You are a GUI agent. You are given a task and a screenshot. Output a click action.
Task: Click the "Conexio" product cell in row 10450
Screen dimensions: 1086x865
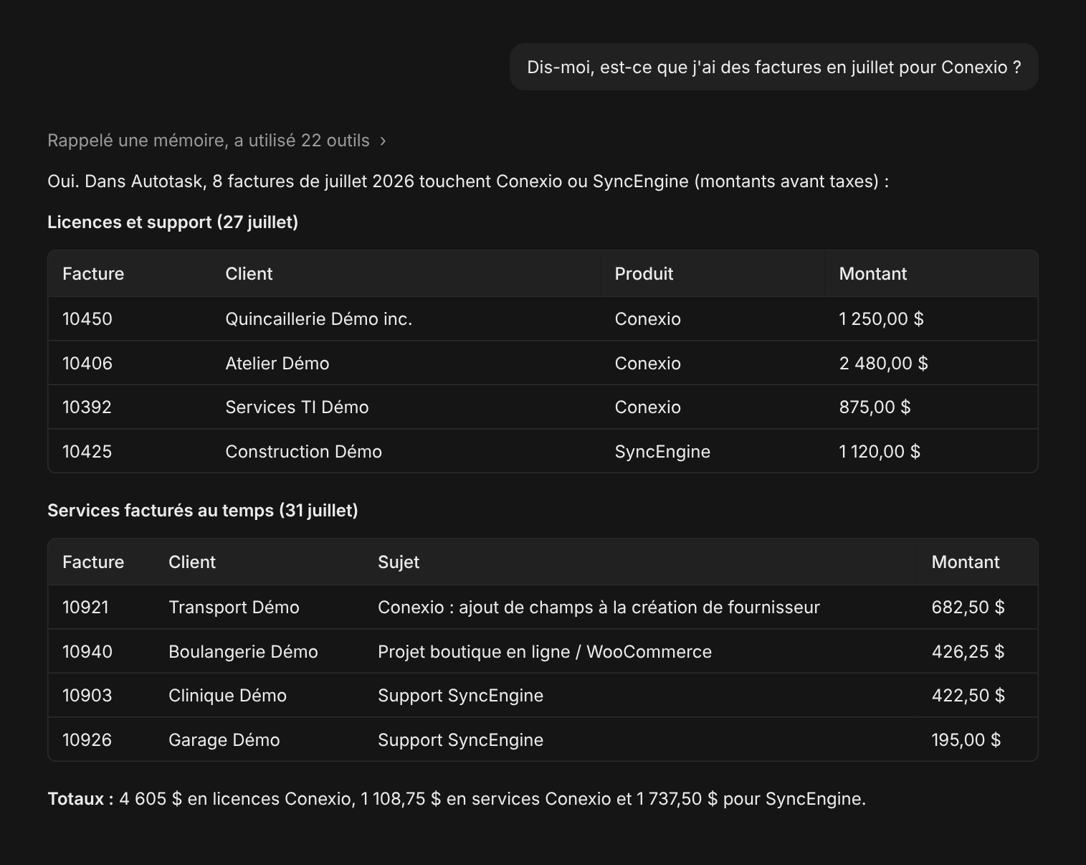647,319
